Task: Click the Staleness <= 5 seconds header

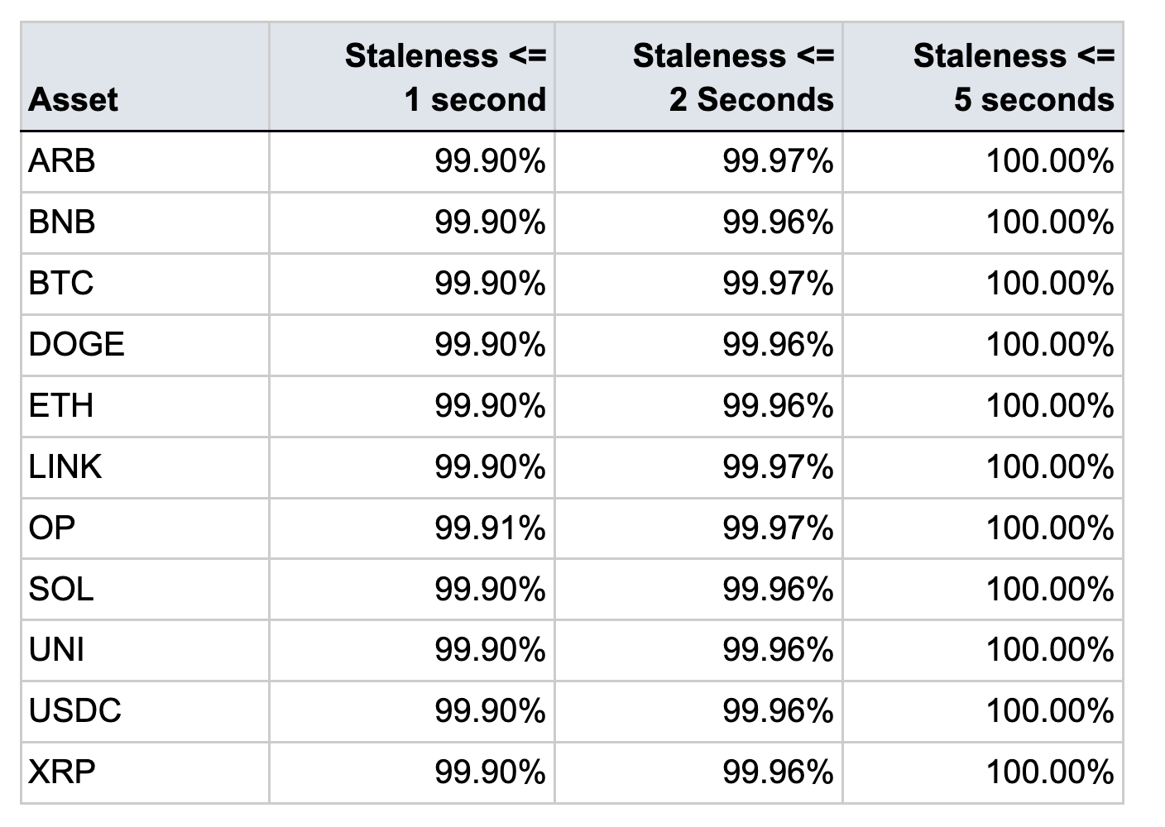Action: [x=1014, y=78]
